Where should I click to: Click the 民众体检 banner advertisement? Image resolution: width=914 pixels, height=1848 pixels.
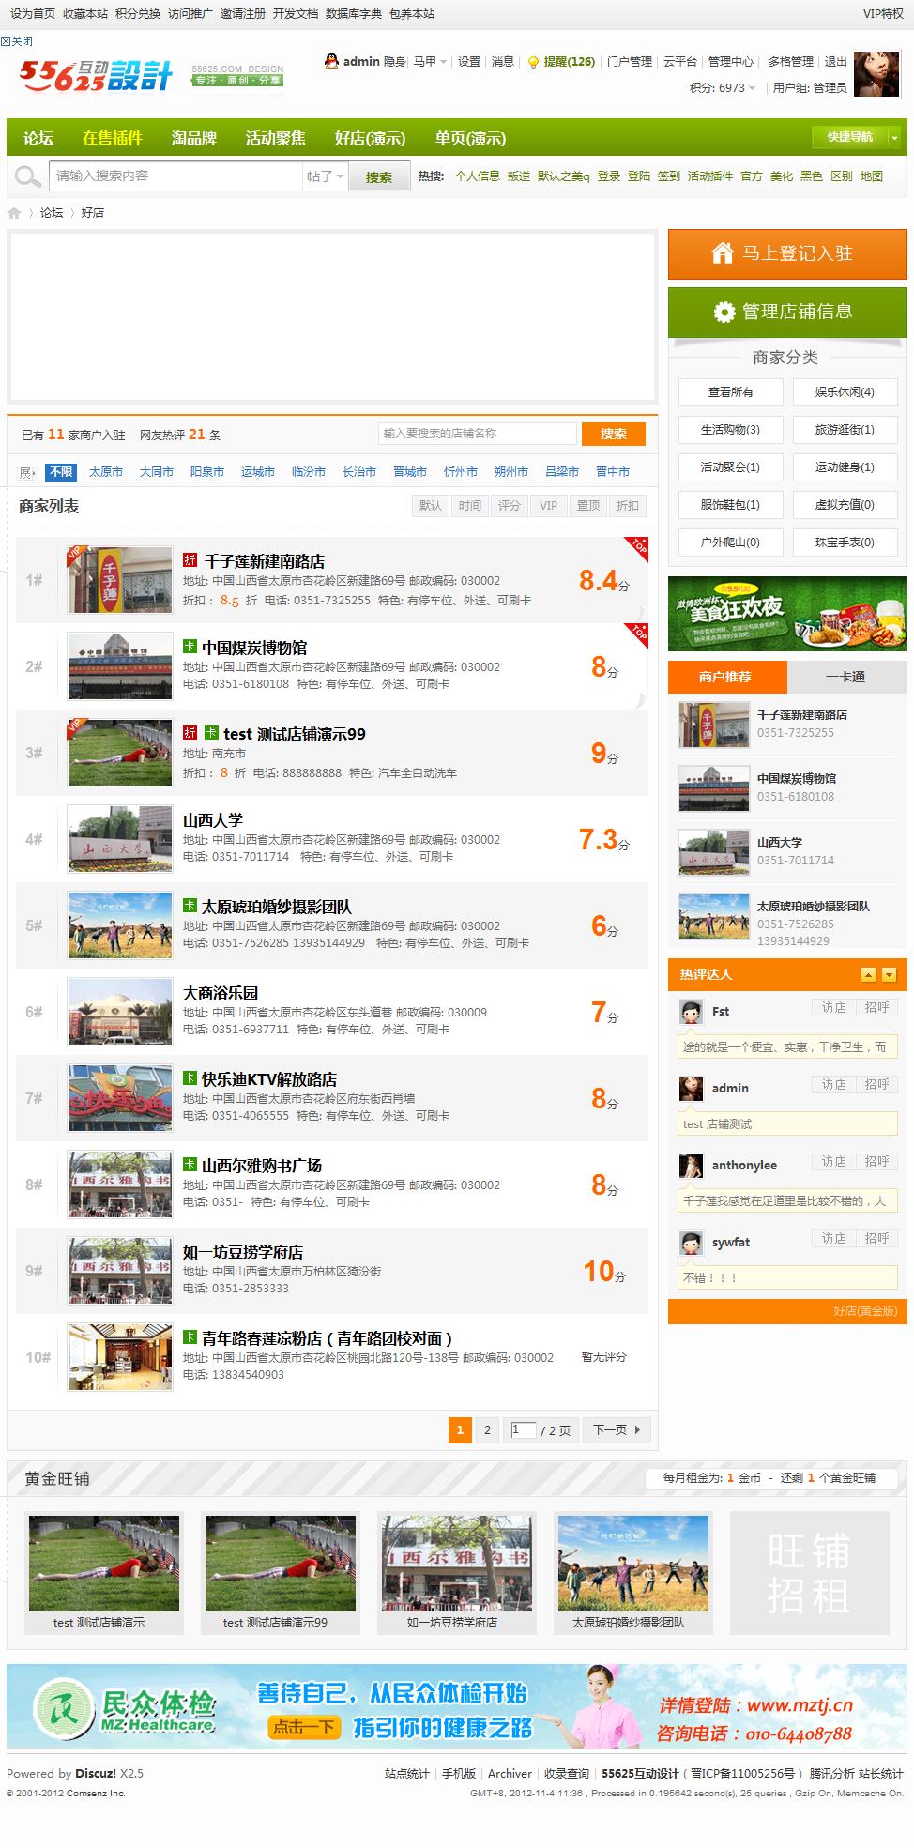457,1707
